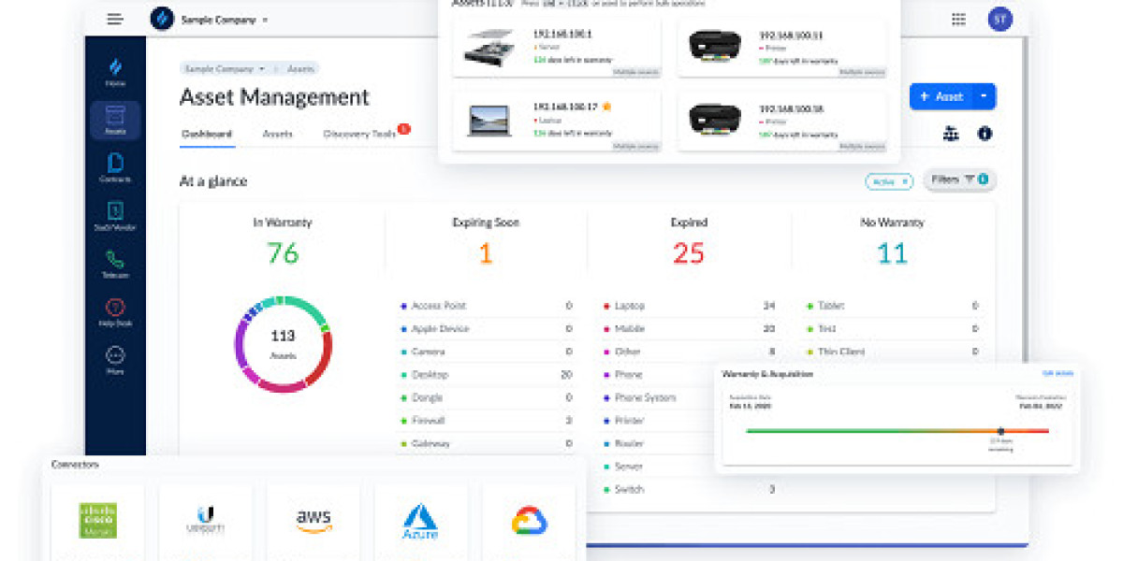The height and width of the screenshot is (561, 1123).
Task: Open the dropdown arrow beside the Asset button
Action: click(984, 96)
